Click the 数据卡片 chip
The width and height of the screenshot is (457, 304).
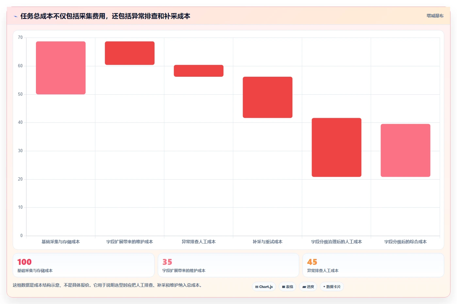(x=332, y=287)
